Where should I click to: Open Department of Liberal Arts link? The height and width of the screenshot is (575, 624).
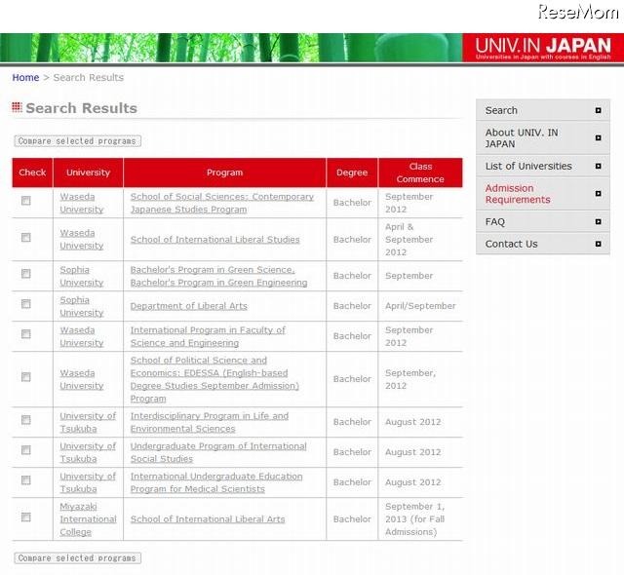click(188, 306)
